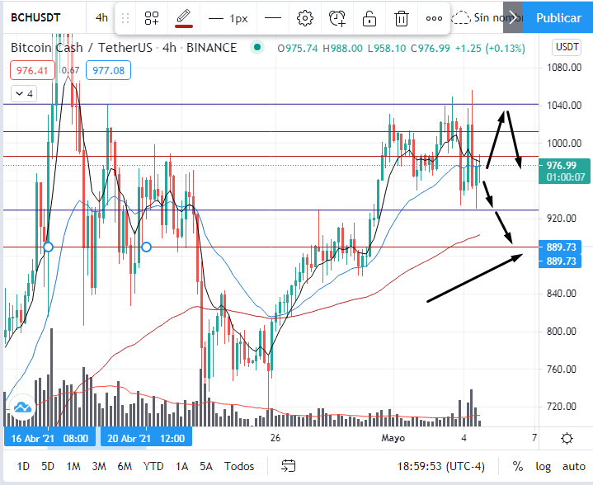Screen dimensions: 593x485
Task: Click the Publicar button
Action: point(558,17)
